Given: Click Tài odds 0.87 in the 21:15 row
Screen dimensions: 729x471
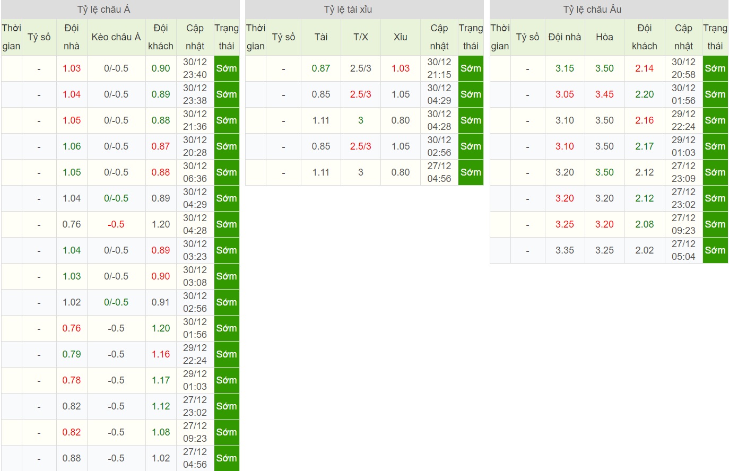Looking at the screenshot, I should click(321, 68).
